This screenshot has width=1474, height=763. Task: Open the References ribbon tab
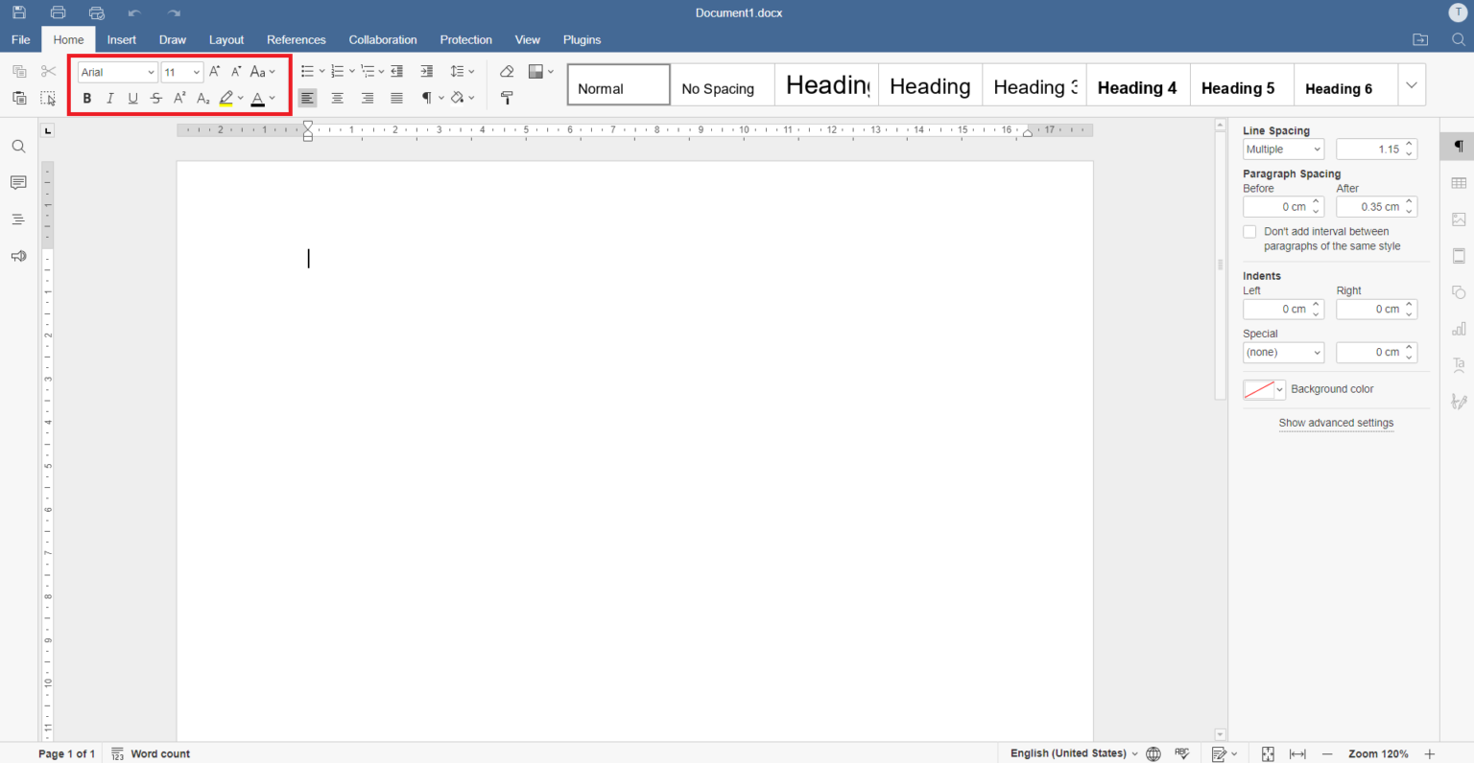[x=297, y=39]
